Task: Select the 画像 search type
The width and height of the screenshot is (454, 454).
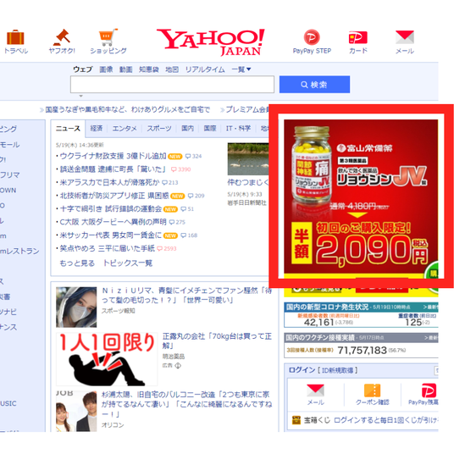Action: (x=106, y=69)
